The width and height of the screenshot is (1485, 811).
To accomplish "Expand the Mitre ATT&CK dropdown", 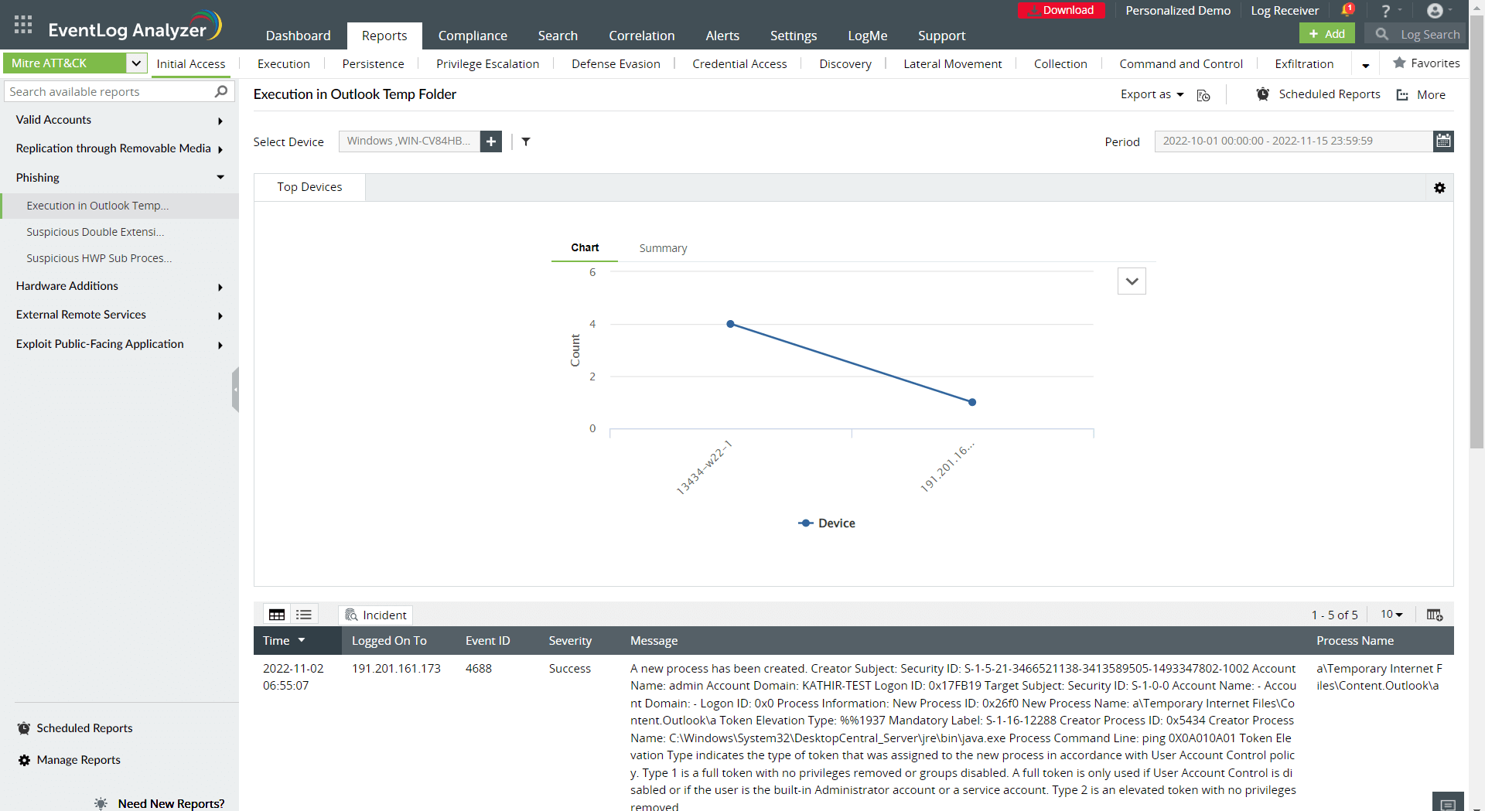I will 136,63.
